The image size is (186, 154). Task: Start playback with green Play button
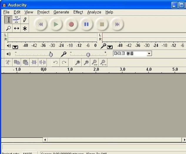(56, 24)
